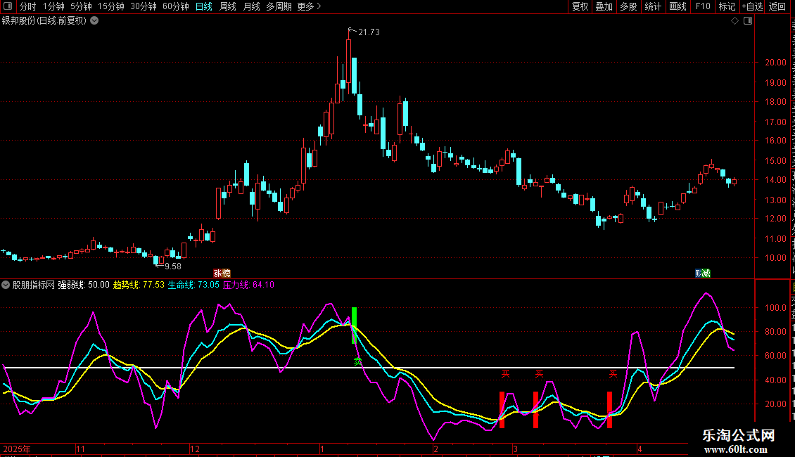Click the 100.0 indicator axis label
795x457 pixels.
pyautogui.click(x=776, y=307)
